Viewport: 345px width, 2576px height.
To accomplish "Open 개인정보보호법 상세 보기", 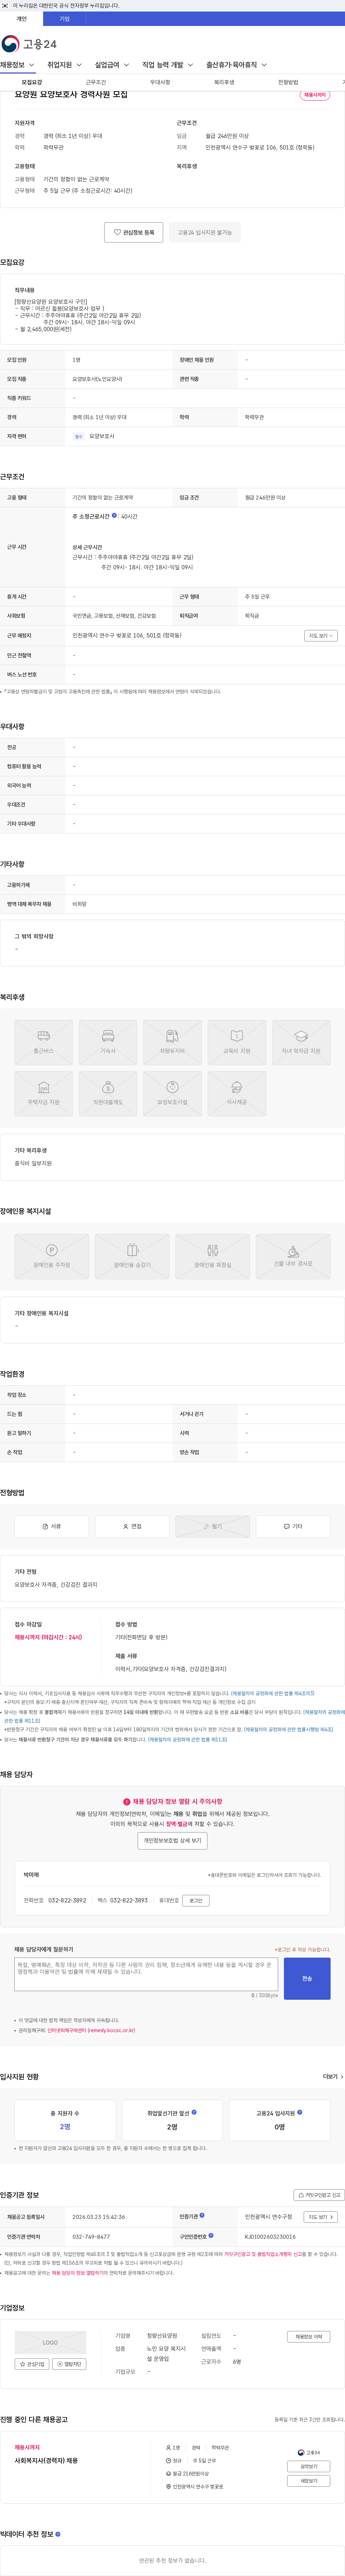I will 172,1840.
